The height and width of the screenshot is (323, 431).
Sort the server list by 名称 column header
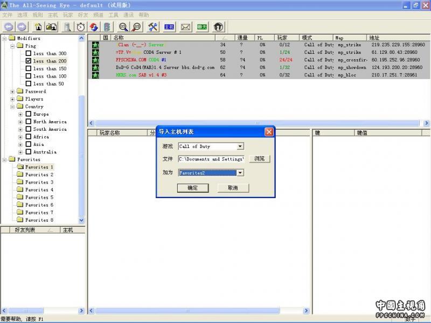point(163,38)
